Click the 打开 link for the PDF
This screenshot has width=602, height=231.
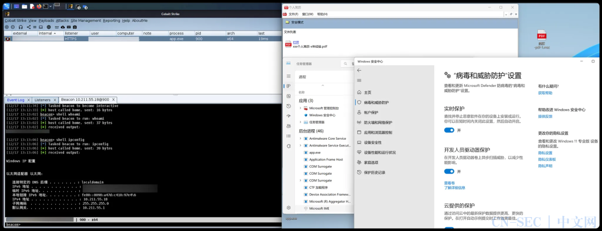pyautogui.click(x=295, y=42)
